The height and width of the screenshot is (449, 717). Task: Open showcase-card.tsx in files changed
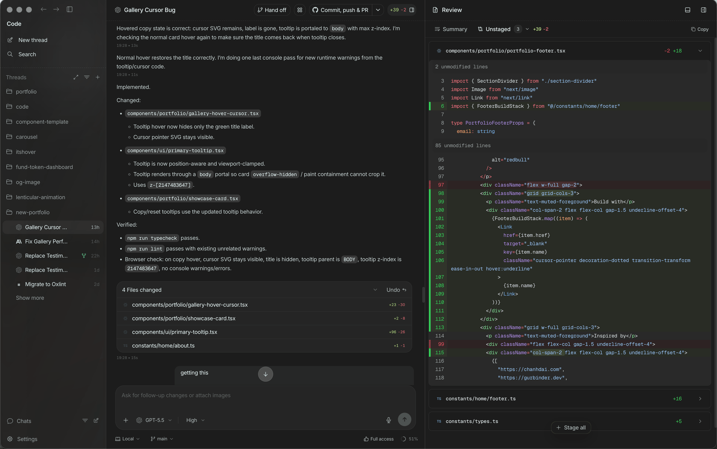point(264,318)
